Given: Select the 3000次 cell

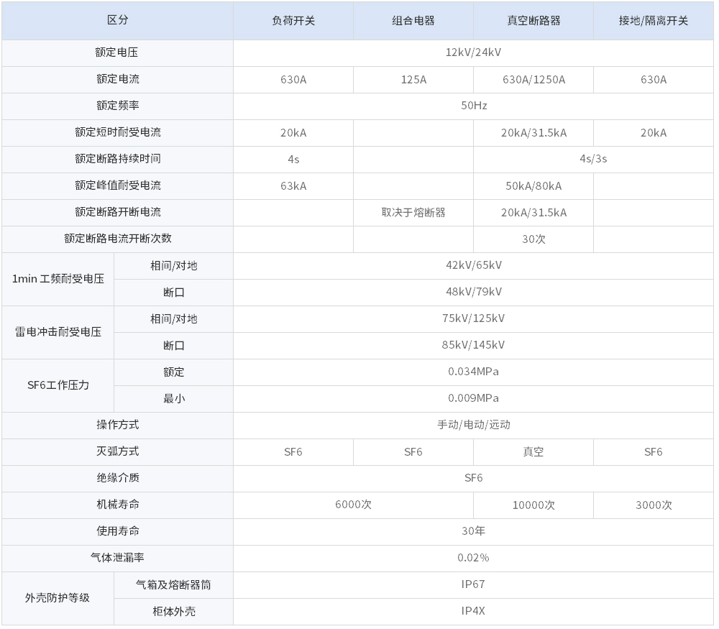Looking at the screenshot, I should coord(654,505).
